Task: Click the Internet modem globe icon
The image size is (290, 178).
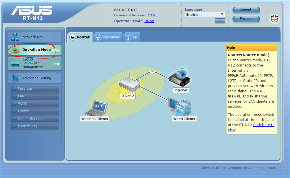Action: (180, 77)
